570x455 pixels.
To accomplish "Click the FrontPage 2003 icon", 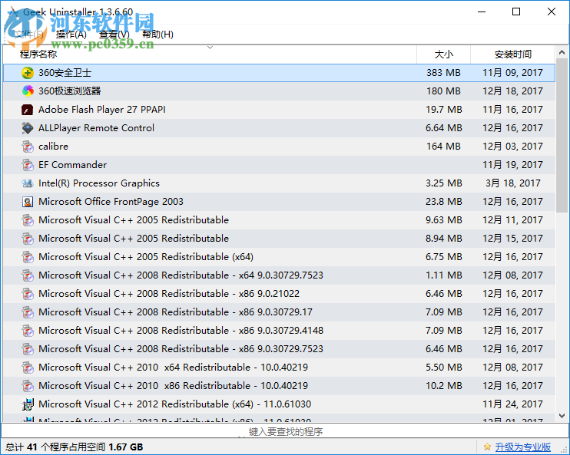I will pyautogui.click(x=28, y=202).
